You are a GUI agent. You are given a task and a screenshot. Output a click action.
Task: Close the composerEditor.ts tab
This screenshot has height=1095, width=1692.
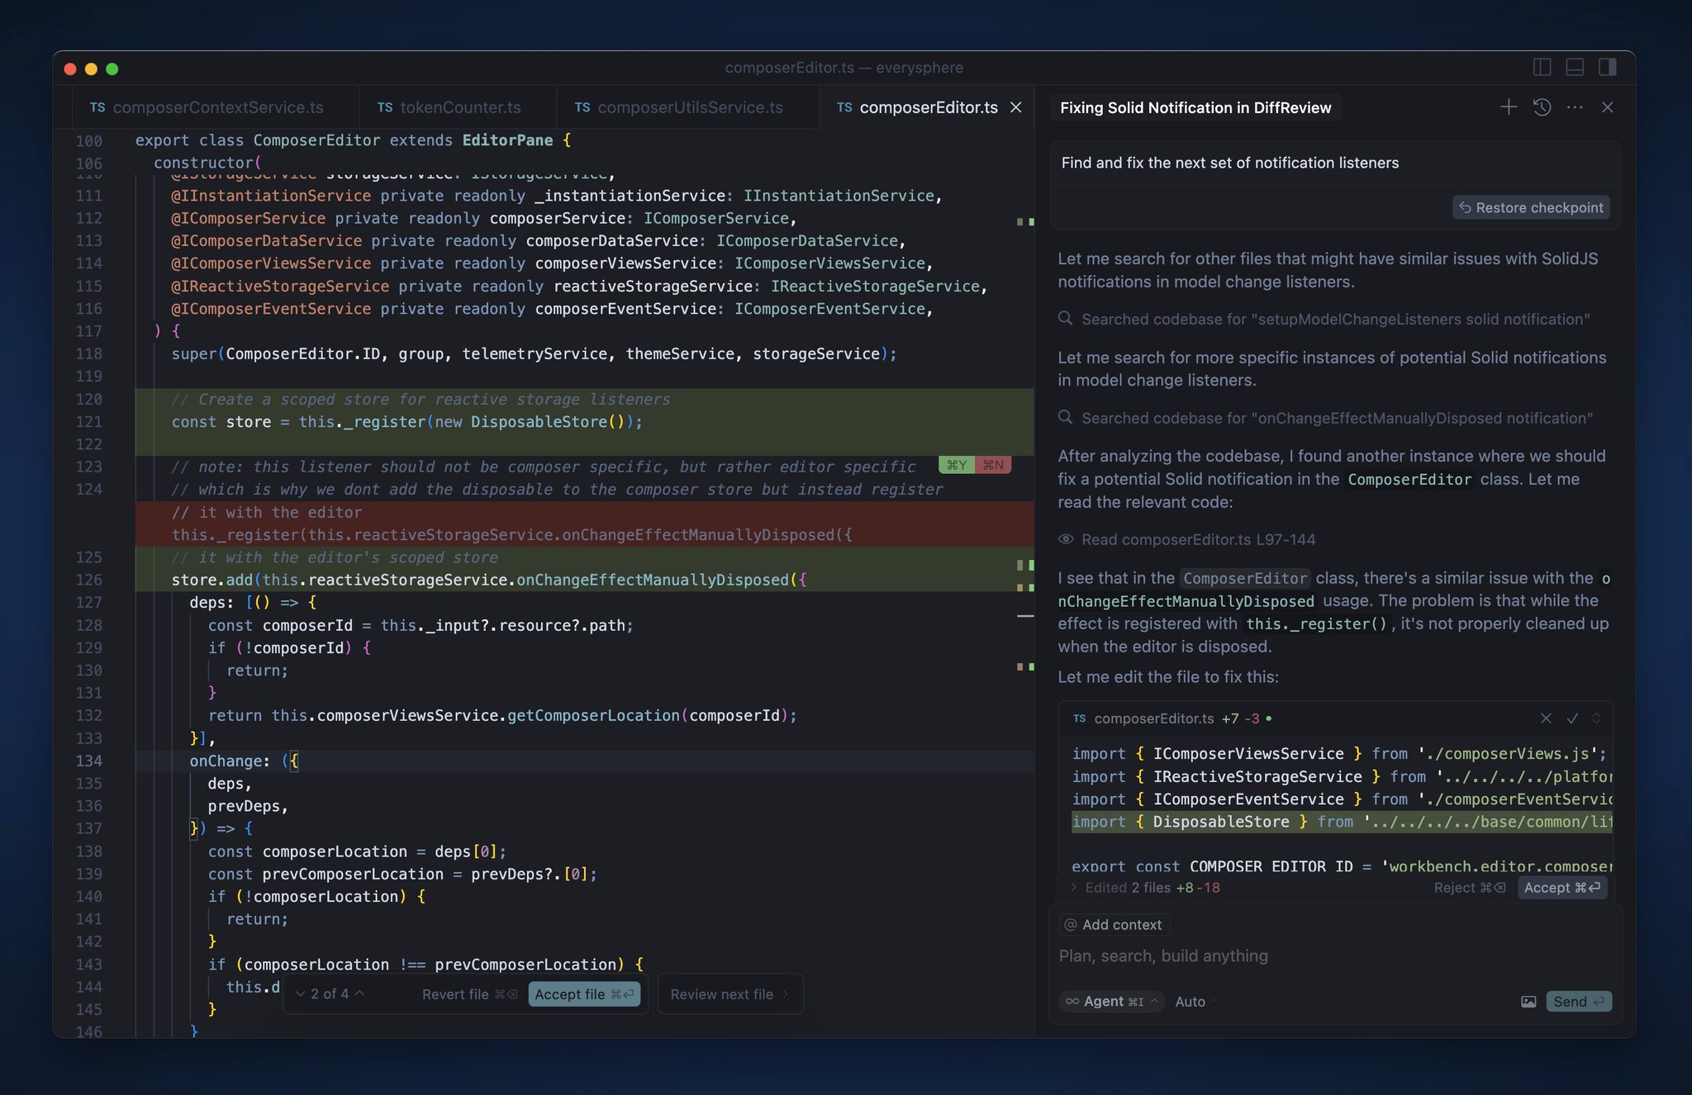click(x=1016, y=107)
